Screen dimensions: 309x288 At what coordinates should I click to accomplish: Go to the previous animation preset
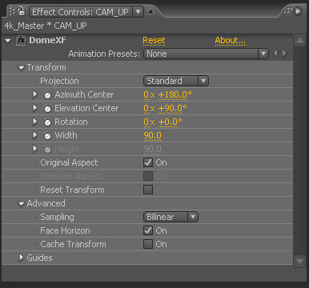click(x=275, y=54)
